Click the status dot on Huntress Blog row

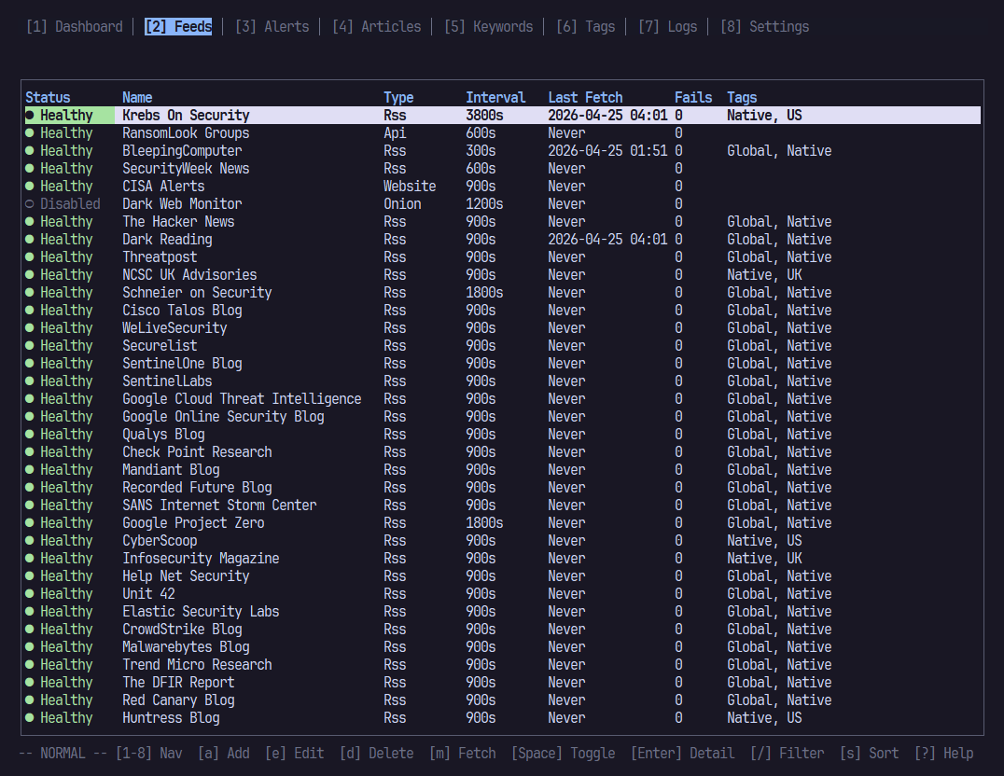click(x=30, y=718)
